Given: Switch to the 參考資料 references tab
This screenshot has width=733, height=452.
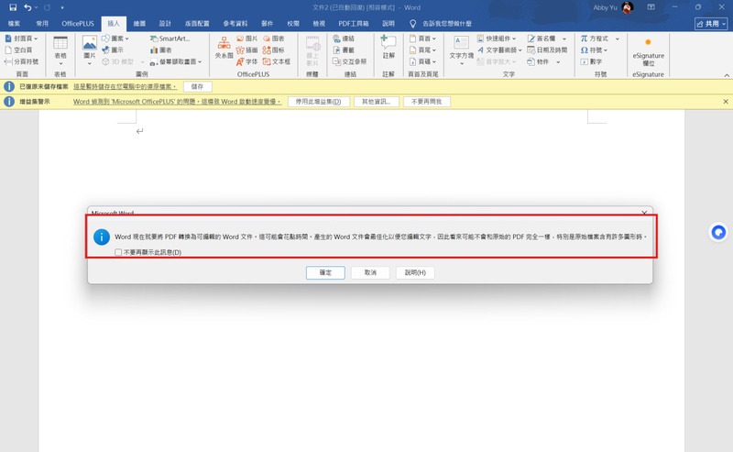Looking at the screenshot, I should click(235, 24).
